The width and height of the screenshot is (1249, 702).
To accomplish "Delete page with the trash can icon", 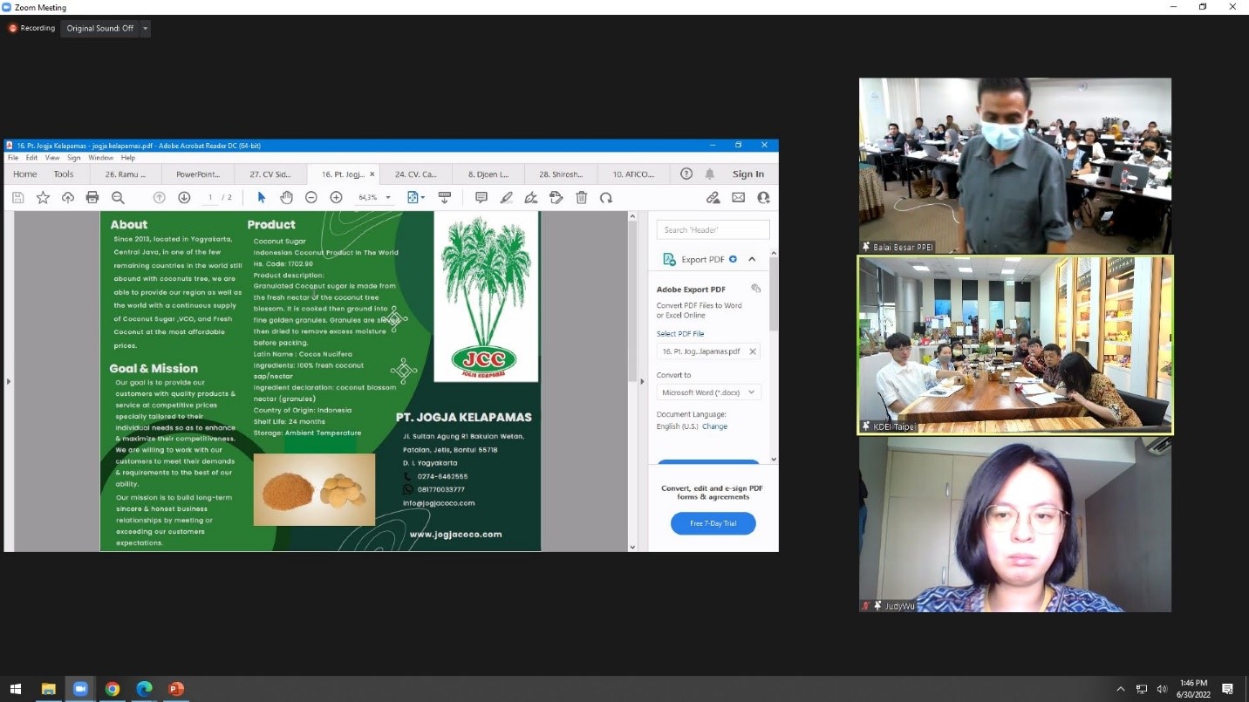I will [582, 198].
